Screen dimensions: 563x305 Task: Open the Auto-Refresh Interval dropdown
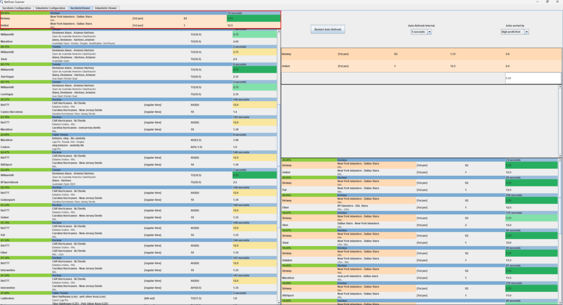pyautogui.click(x=421, y=32)
